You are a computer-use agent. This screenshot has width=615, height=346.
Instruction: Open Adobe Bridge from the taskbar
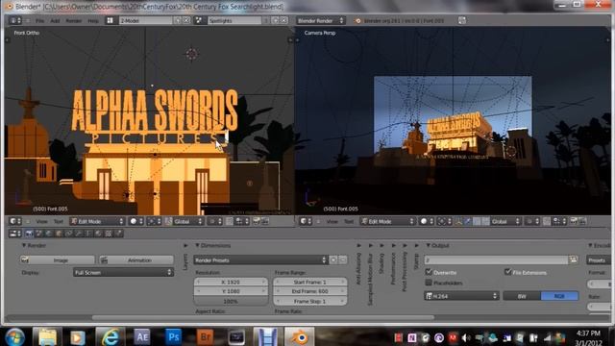205,336
